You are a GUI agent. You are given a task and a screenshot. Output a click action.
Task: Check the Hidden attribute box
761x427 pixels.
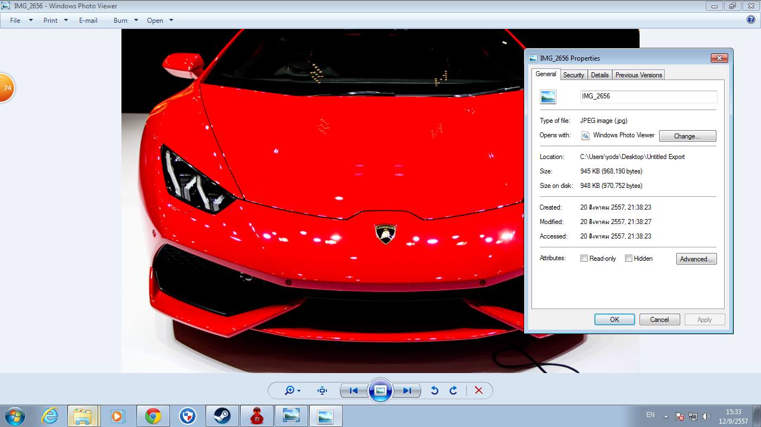(628, 259)
